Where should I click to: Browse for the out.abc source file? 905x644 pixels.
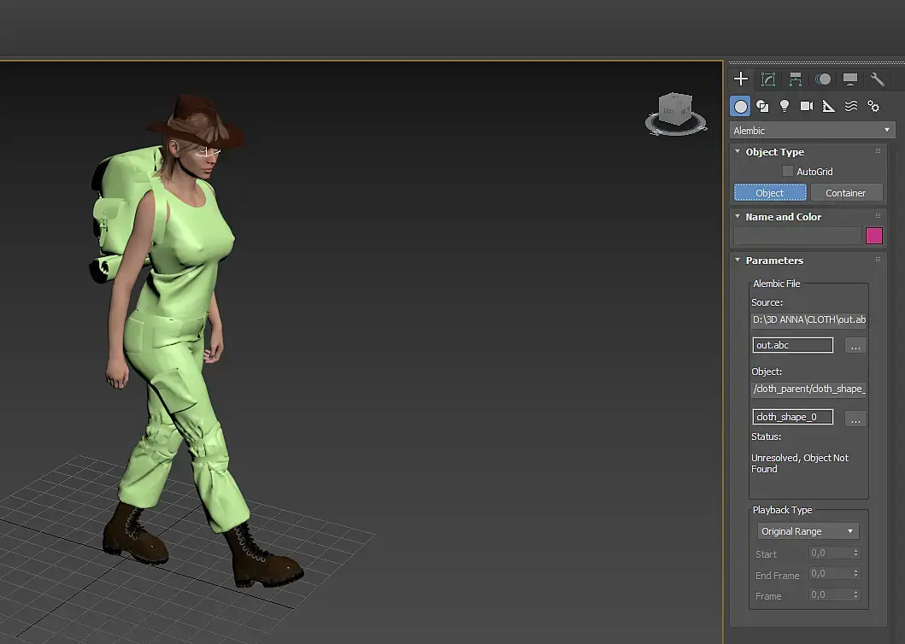click(x=855, y=346)
